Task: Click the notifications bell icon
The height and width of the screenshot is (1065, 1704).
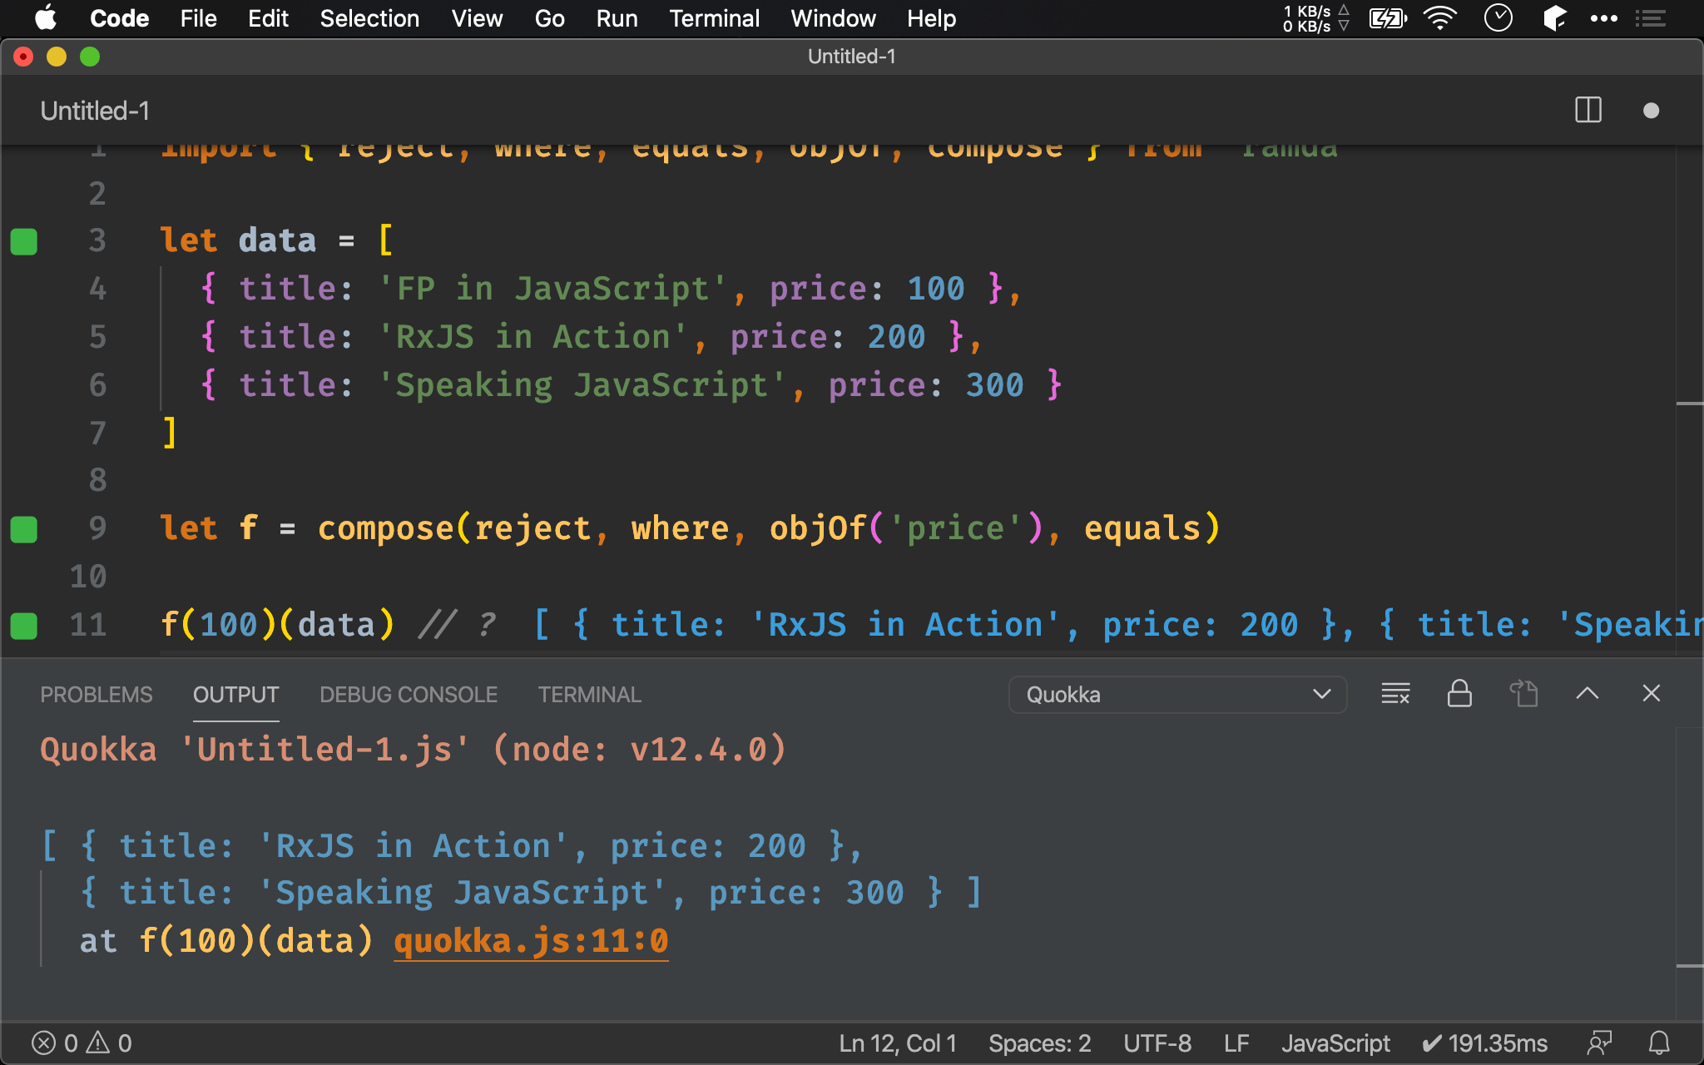Action: pyautogui.click(x=1657, y=1041)
